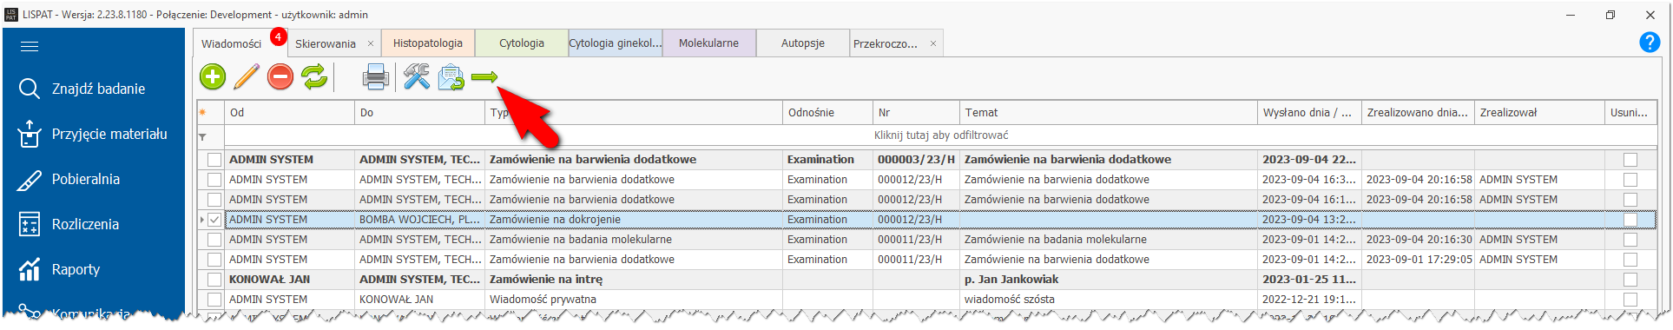The height and width of the screenshot is (330, 1673).
Task: Open the wrench and screwdriver tools icon
Action: (x=417, y=76)
